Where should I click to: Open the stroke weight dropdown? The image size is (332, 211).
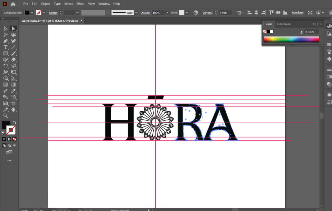tap(77, 13)
